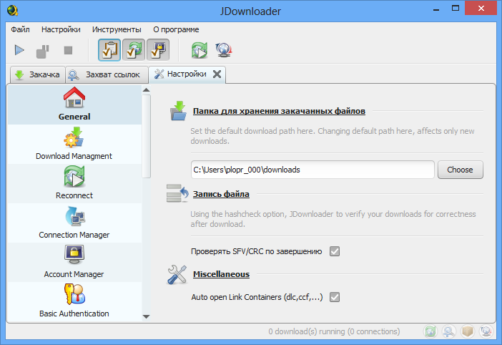This screenshot has height=345, width=502.
Task: Click the tools icon beside Miscellaneous
Action: [177, 275]
